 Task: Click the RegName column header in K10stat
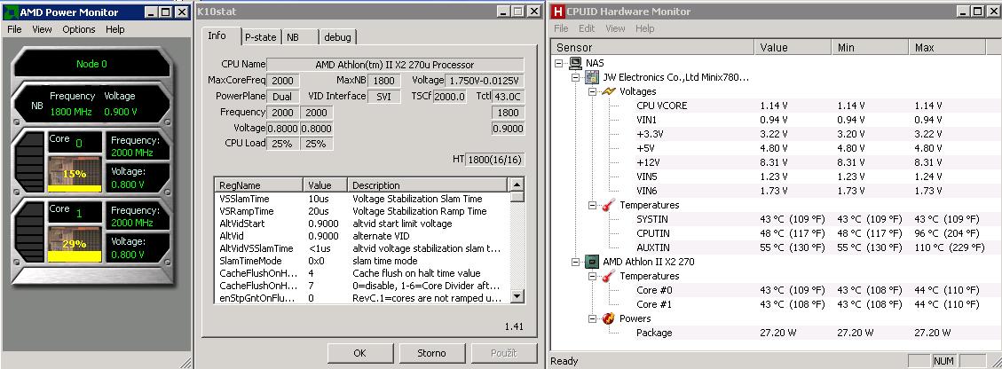point(258,185)
